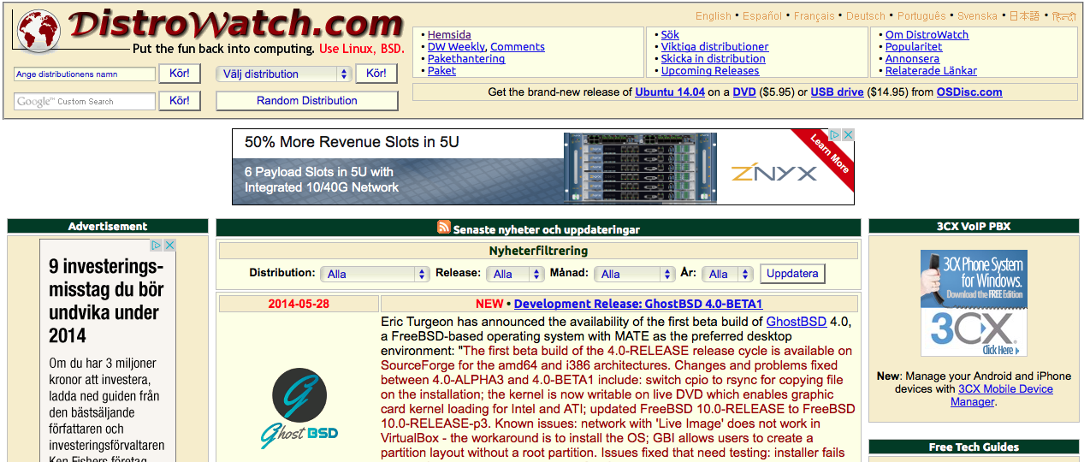Click the 9 investeringsmisstag ad headline

point(106,300)
